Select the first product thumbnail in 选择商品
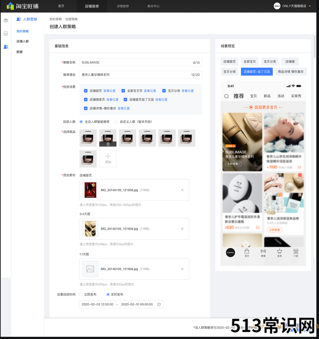This screenshot has width=319, height=339. click(88, 138)
